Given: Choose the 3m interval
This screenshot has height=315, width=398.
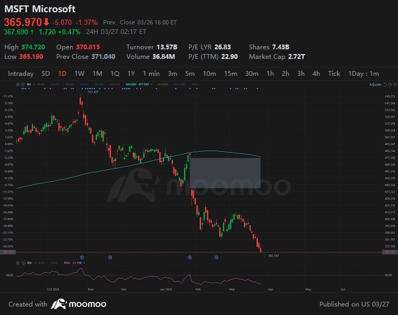Looking at the screenshot, I should click(172, 74).
